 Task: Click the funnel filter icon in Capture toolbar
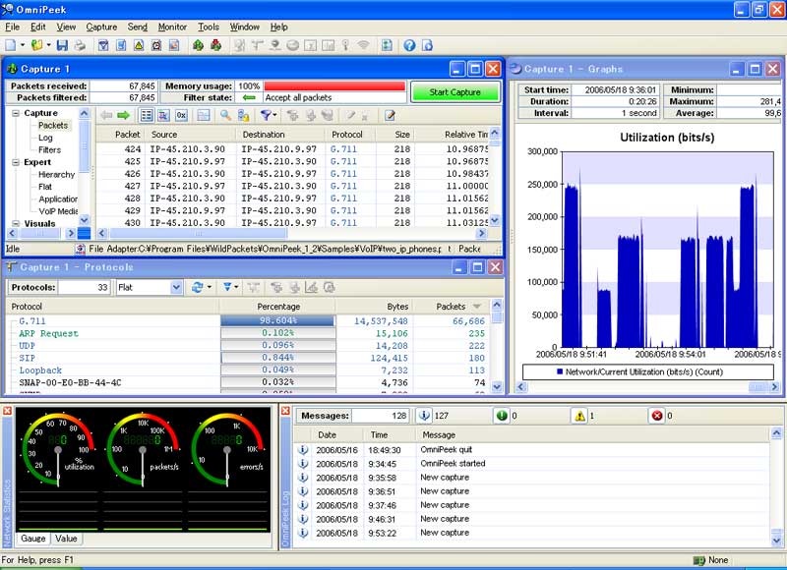pos(266,116)
